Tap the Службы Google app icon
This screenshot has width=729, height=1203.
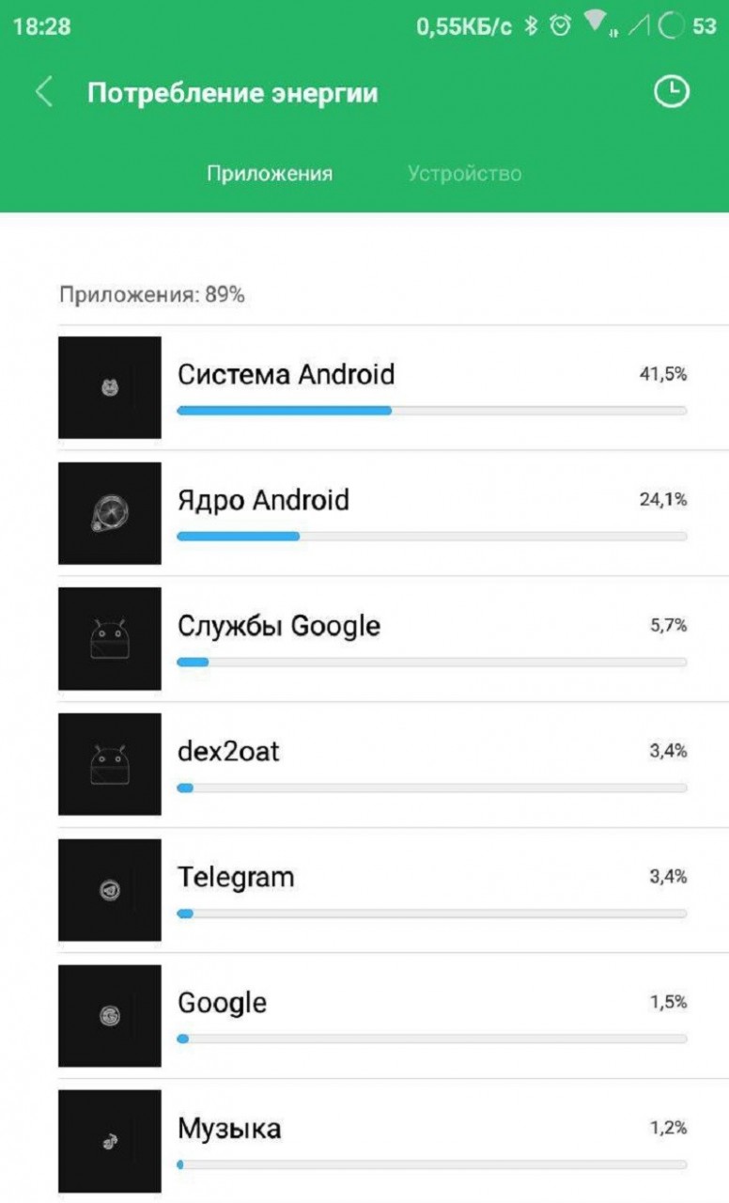coord(110,639)
